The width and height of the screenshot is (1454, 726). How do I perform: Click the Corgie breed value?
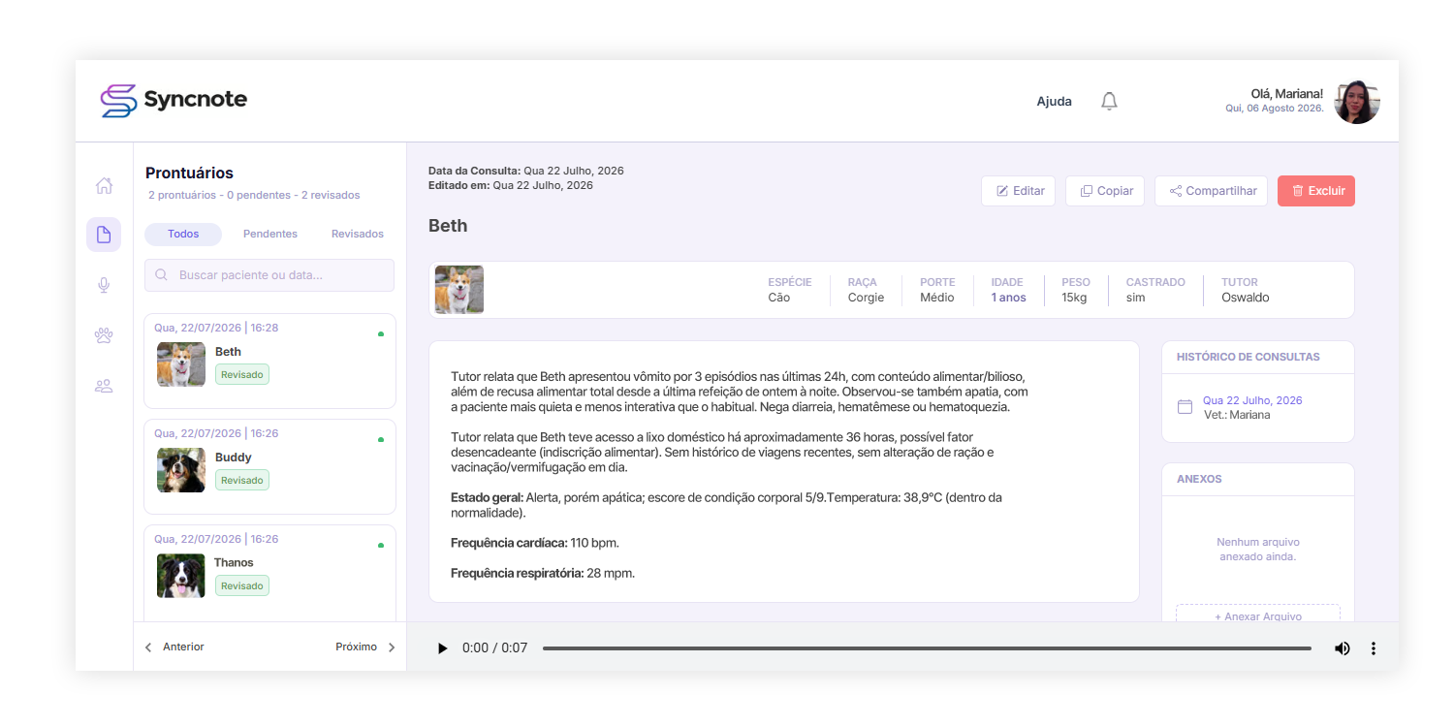tap(866, 298)
